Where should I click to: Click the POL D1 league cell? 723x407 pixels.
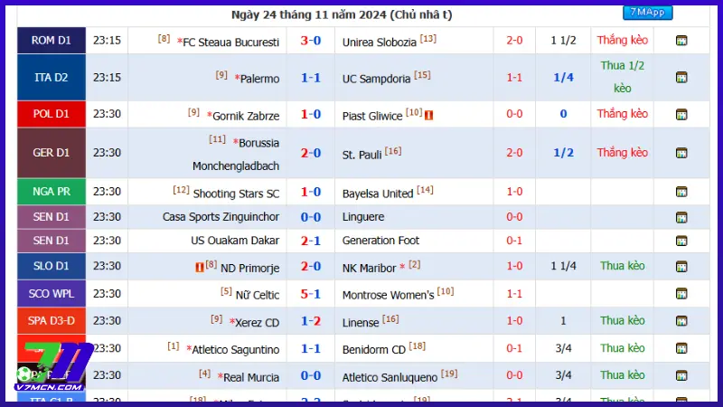[x=52, y=115]
